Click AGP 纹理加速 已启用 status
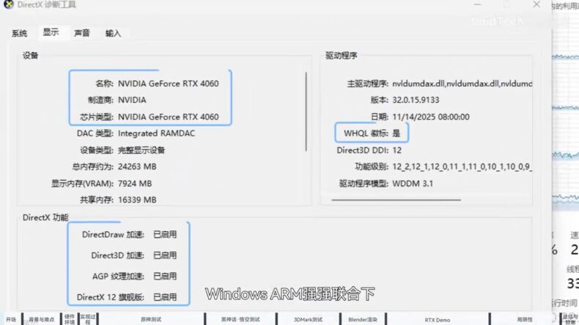This screenshot has width=579, height=325. pos(165,276)
